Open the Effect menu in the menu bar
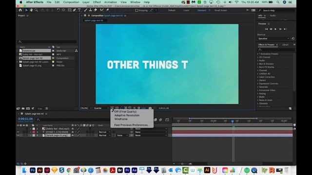This screenshot has height=175, width=312. [97, 2]
